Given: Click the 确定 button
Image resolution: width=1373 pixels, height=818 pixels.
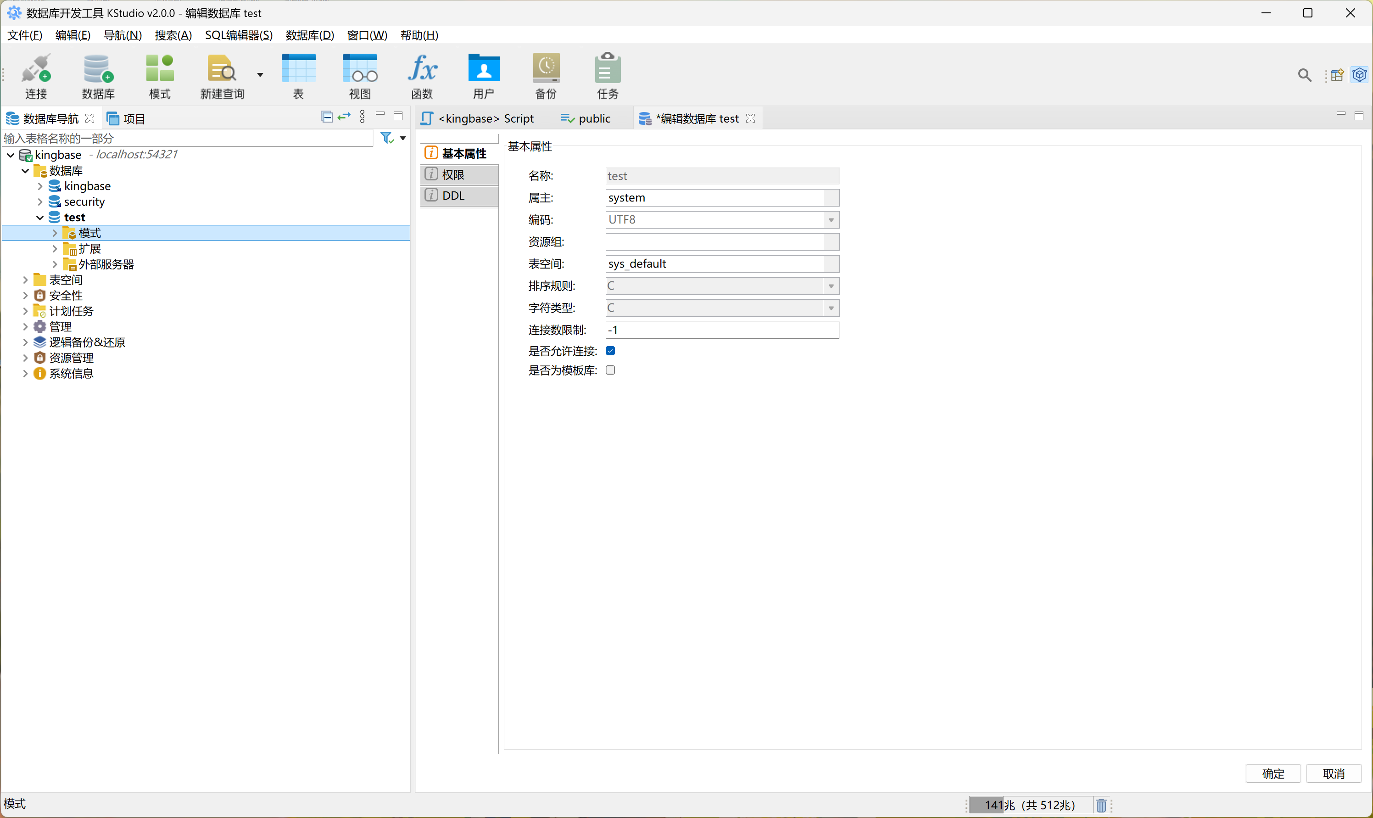Looking at the screenshot, I should click(1273, 773).
